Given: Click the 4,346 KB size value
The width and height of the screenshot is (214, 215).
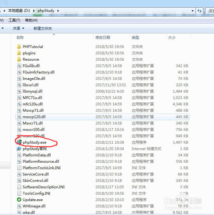Looking at the screenshot, I should click(180, 104).
